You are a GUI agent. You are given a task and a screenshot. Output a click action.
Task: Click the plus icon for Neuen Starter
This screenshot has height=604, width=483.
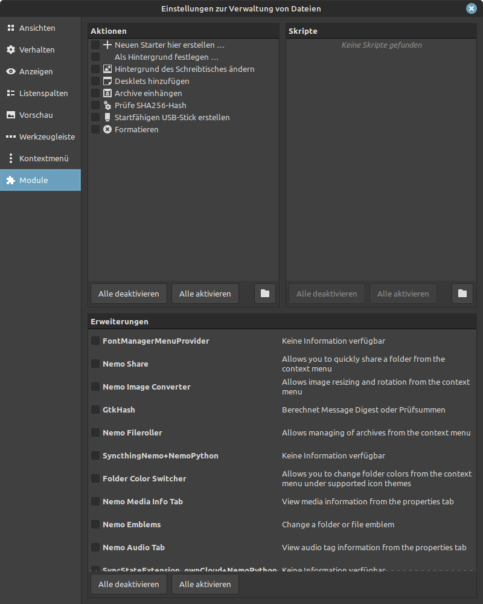point(107,45)
